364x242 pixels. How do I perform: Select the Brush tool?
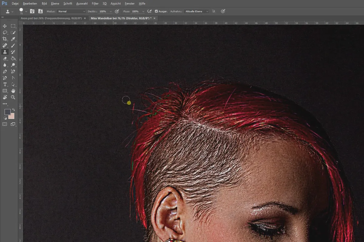click(x=13, y=45)
